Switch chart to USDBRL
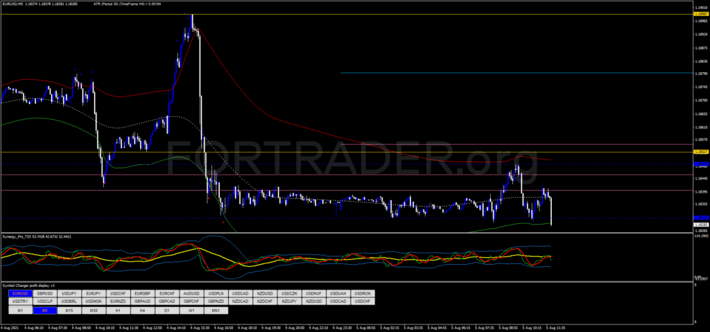 pyautogui.click(x=69, y=301)
